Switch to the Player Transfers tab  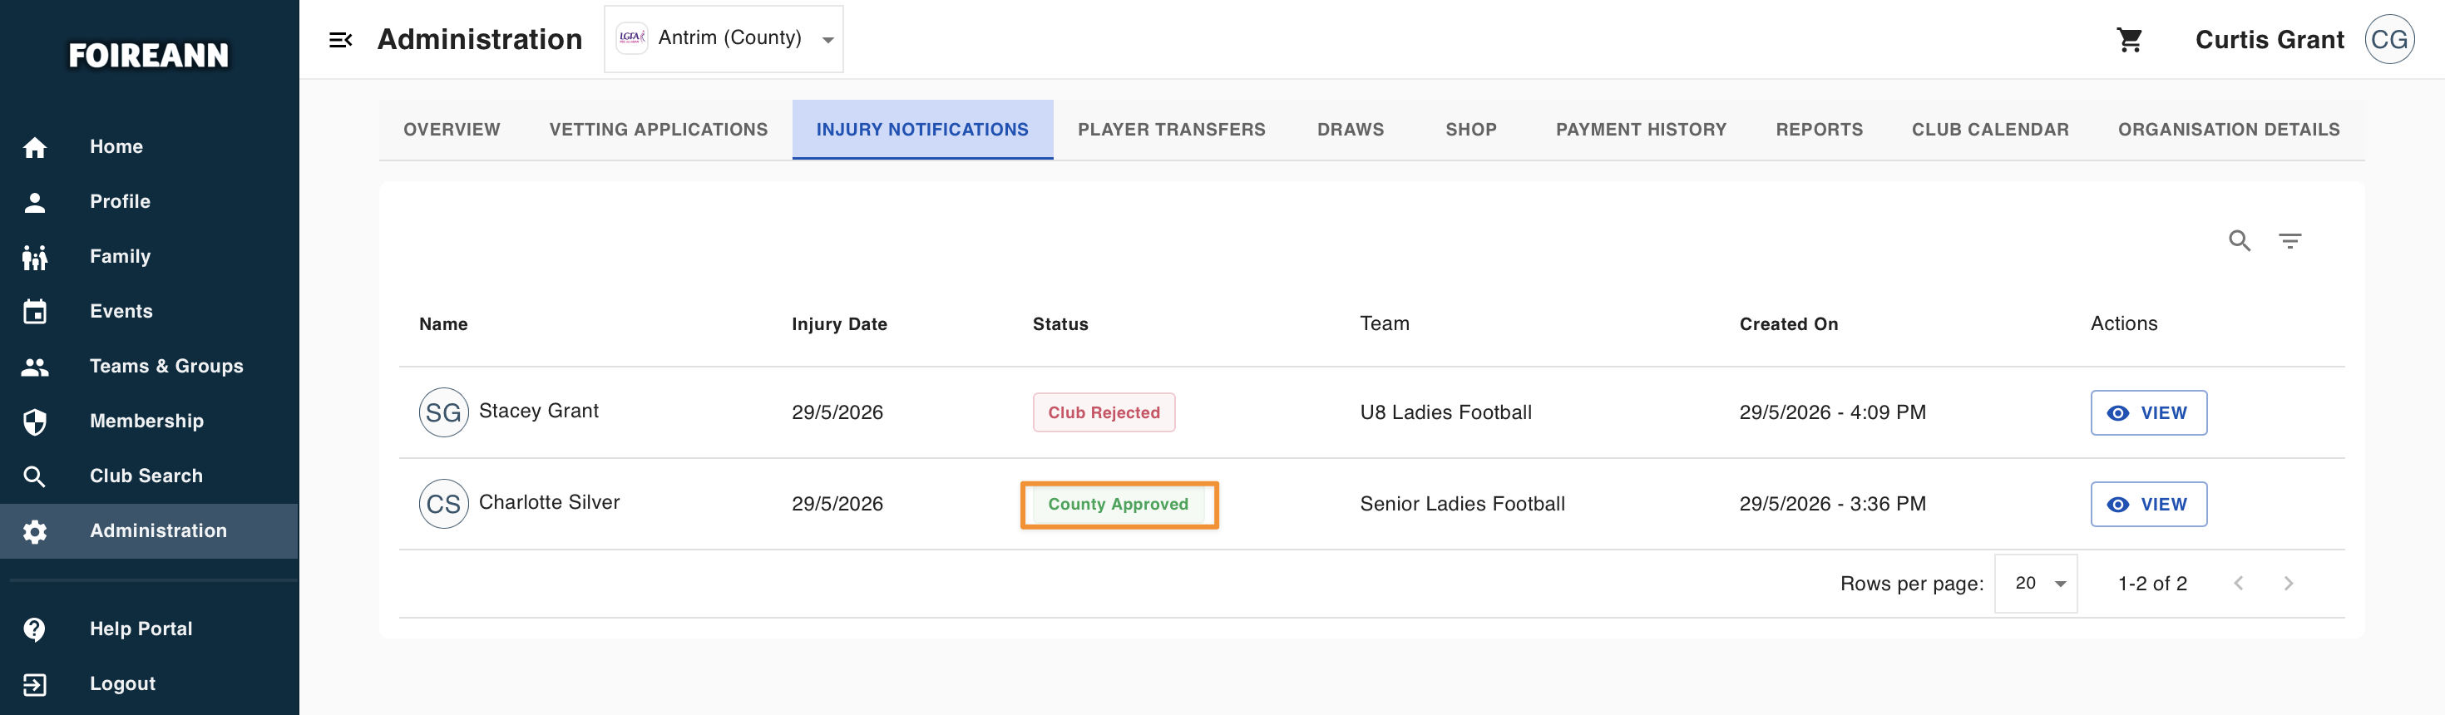1171,130
